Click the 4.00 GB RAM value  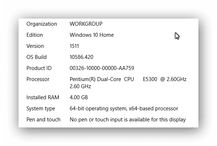click(79, 97)
